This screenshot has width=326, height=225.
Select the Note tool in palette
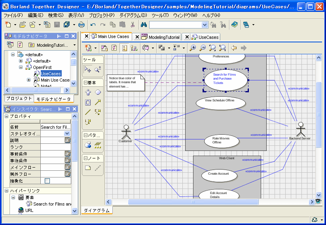88,168
